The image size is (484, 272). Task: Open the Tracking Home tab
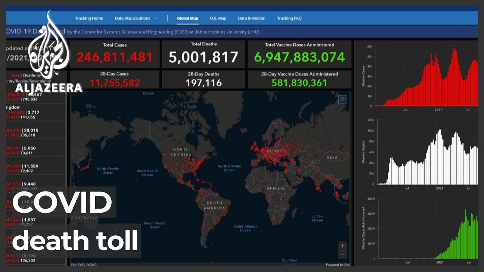coord(89,18)
